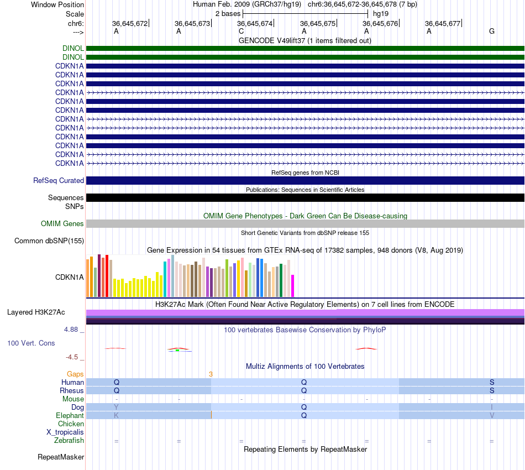Click the H3K27Ac Mark ENCODE track title
The height and width of the screenshot is (470, 525).
point(305,305)
